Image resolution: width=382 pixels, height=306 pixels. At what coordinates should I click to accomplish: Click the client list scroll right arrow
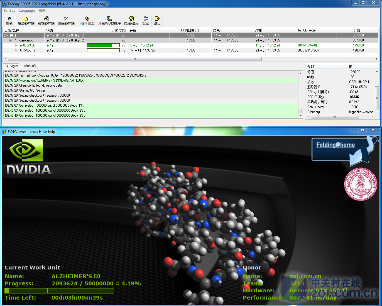coord(377,59)
